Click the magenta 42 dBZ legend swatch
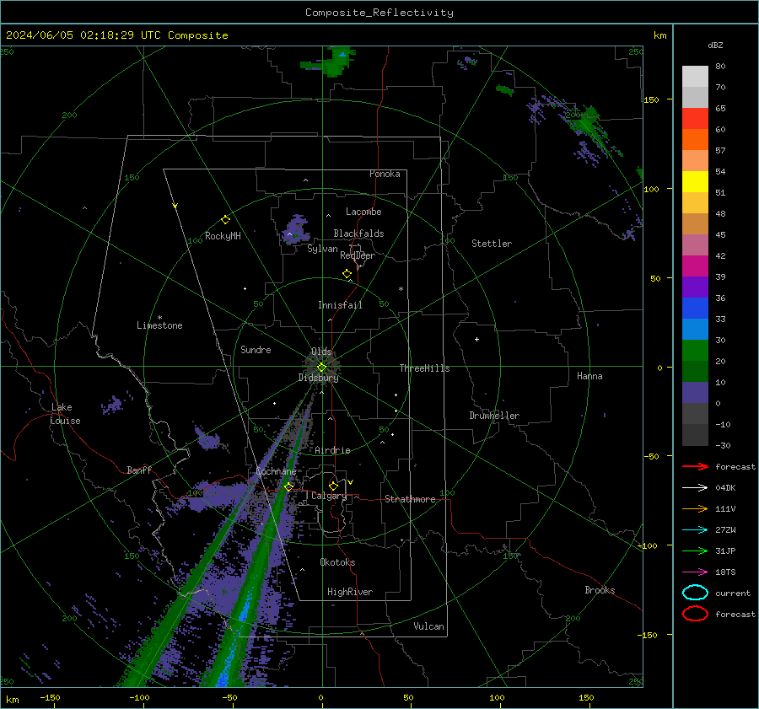 pyautogui.click(x=695, y=266)
